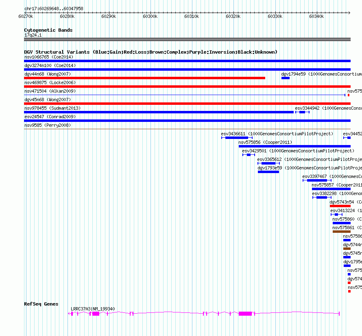
Task: Click the dgv1795e variant label
Action: 353,262
